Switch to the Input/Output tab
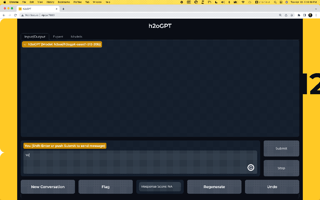Image resolution: width=320 pixels, height=200 pixels. pyautogui.click(x=35, y=36)
